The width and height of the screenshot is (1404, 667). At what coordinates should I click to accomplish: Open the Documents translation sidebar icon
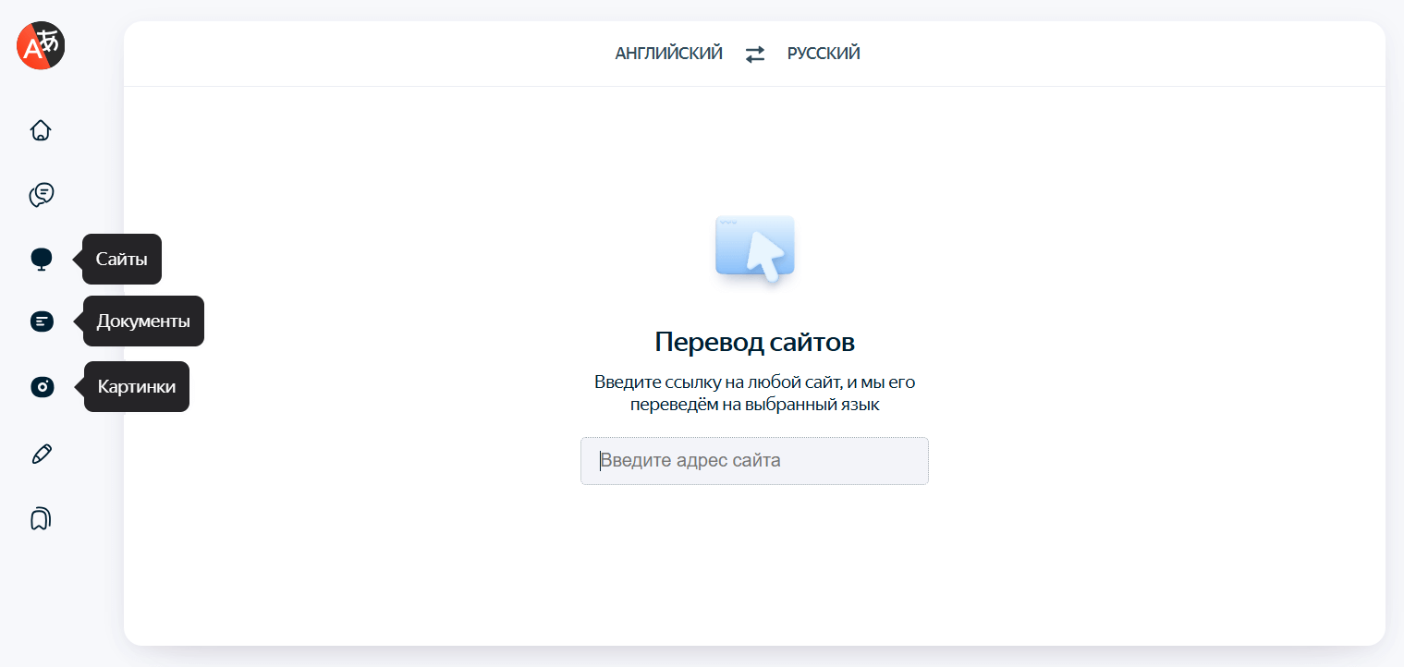[41, 321]
